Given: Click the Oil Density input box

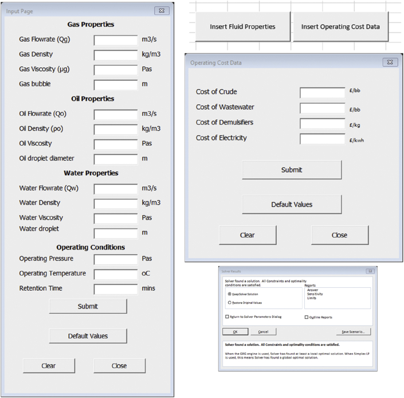Looking at the screenshot, I should pos(116,129).
